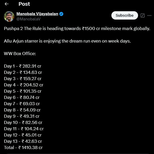Click the WW Box Office heading text
The height and width of the screenshot is (154, 154).
(x=20, y=54)
